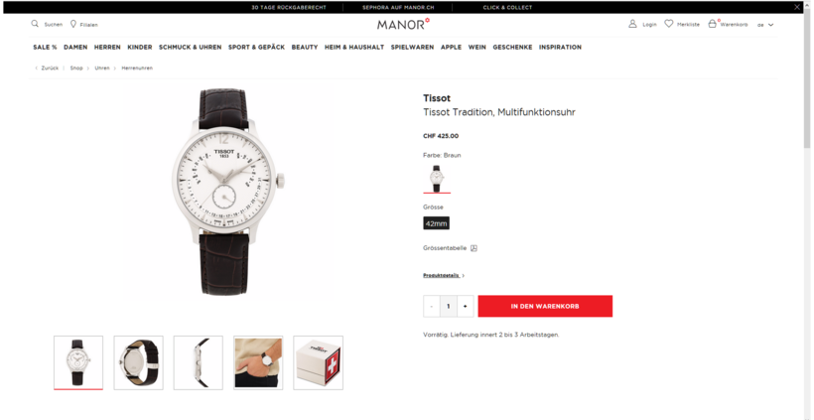Screen dimensions: 814x420
Task: Open the Merkliste heart icon
Action: [x=669, y=24]
